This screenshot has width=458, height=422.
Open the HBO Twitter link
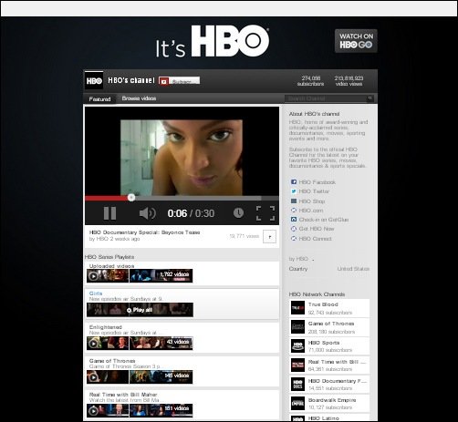(x=314, y=191)
